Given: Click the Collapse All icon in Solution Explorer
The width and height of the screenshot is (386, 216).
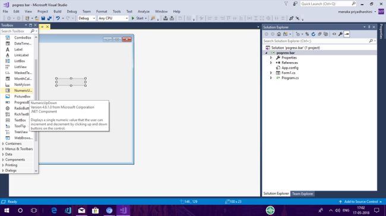Looking at the screenshot, I should [319, 34].
